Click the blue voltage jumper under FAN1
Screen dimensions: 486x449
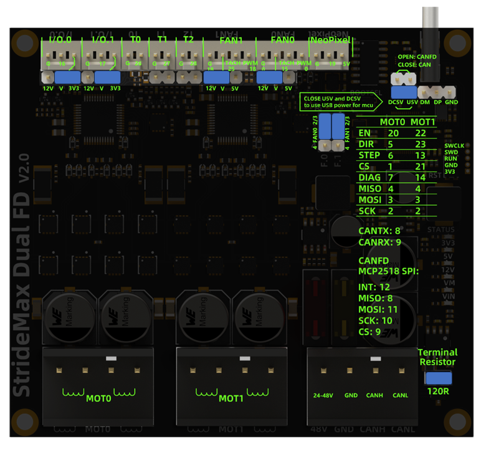pyautogui.click(x=216, y=77)
